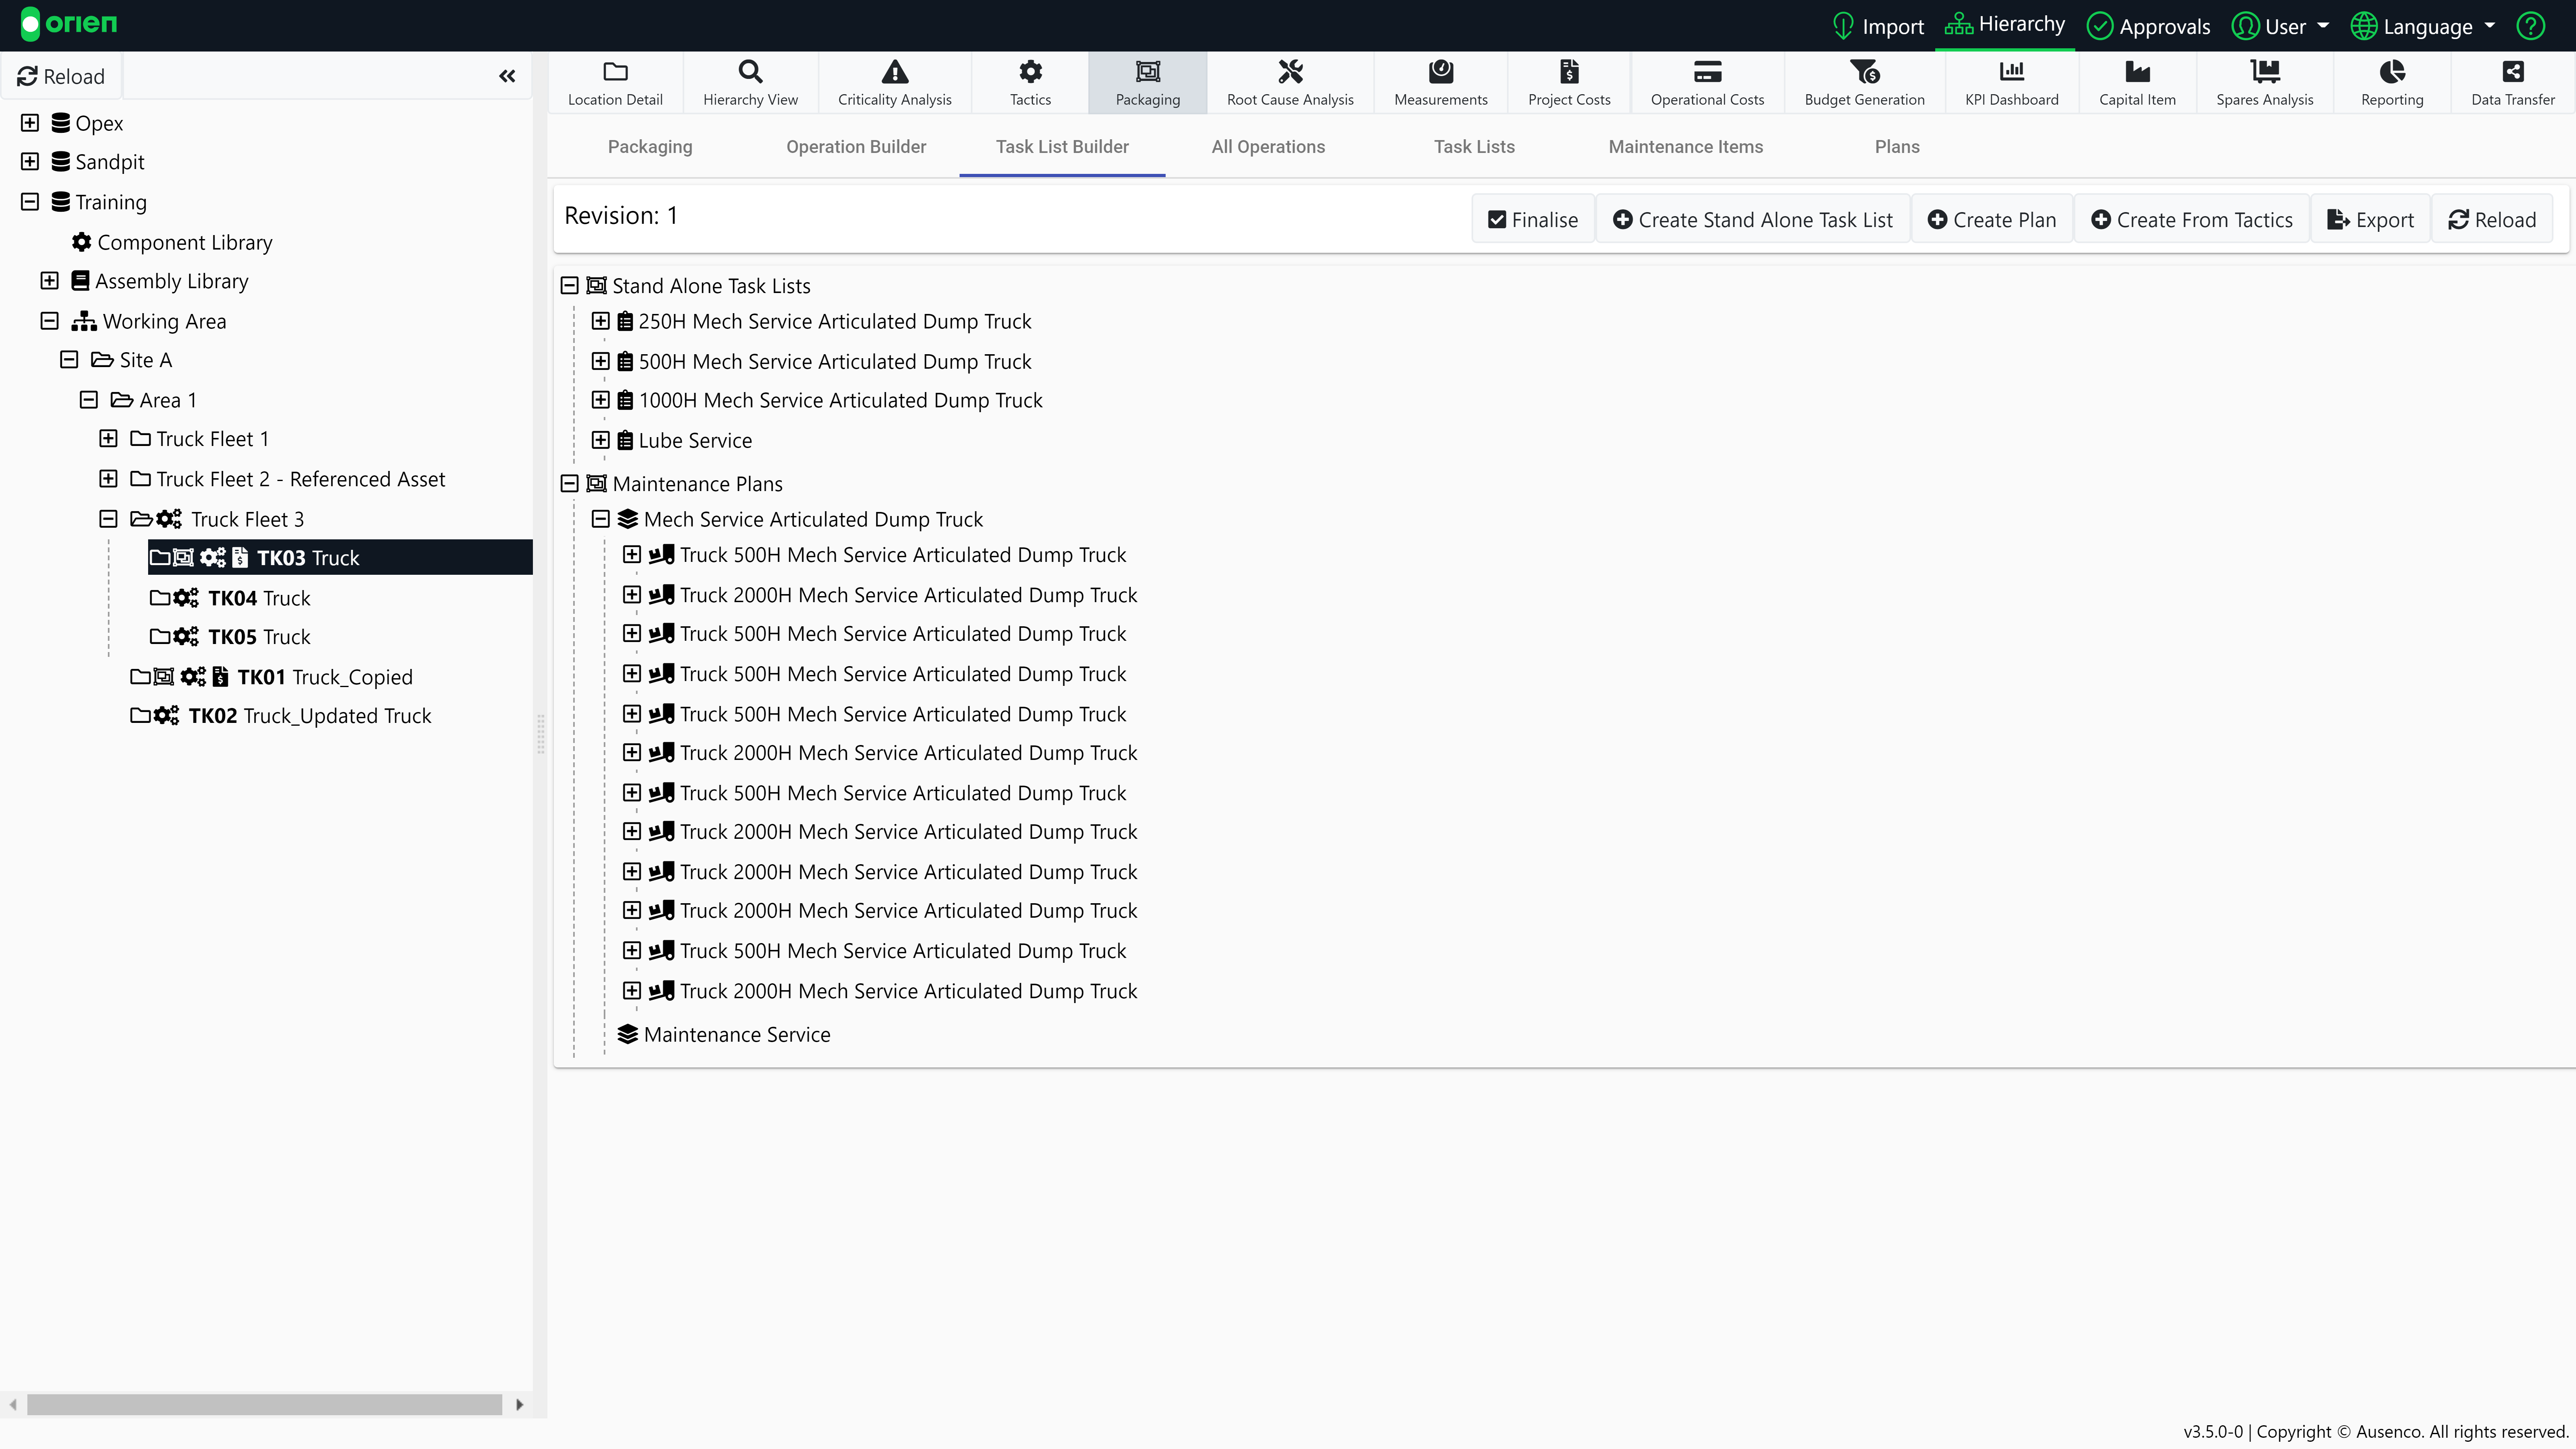Image resolution: width=2576 pixels, height=1449 pixels.
Task: Click the Lube Service clipboard icon
Action: pos(625,440)
